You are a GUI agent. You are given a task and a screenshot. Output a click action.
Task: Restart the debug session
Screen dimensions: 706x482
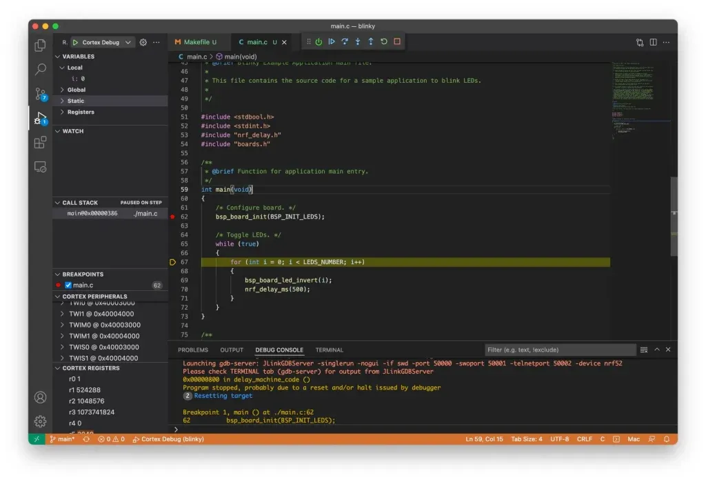[x=384, y=42]
